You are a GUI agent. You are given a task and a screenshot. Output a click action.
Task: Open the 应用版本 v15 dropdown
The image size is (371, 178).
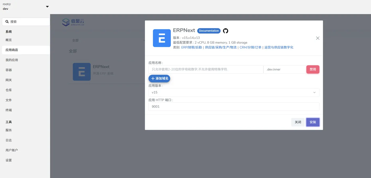click(x=234, y=93)
